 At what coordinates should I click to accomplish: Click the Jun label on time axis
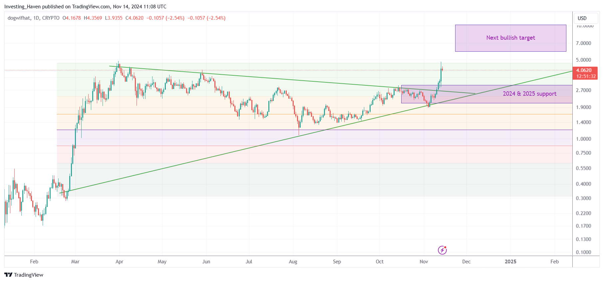click(206, 262)
